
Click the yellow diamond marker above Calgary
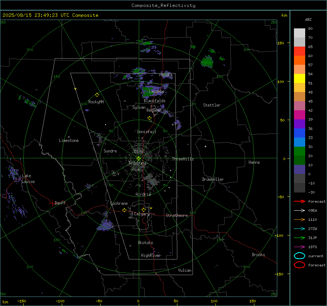(144, 210)
